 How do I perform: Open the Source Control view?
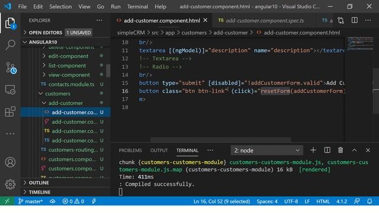11,67
